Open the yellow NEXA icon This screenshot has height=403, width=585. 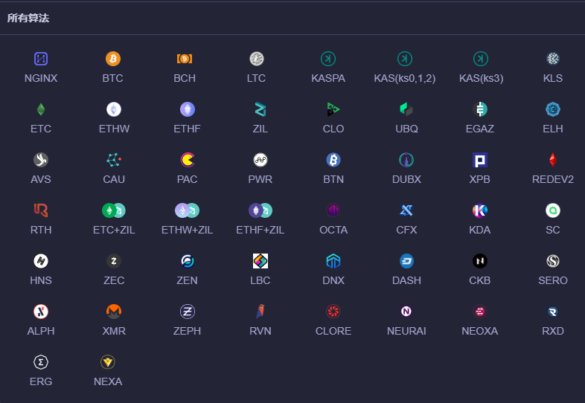coord(108,362)
